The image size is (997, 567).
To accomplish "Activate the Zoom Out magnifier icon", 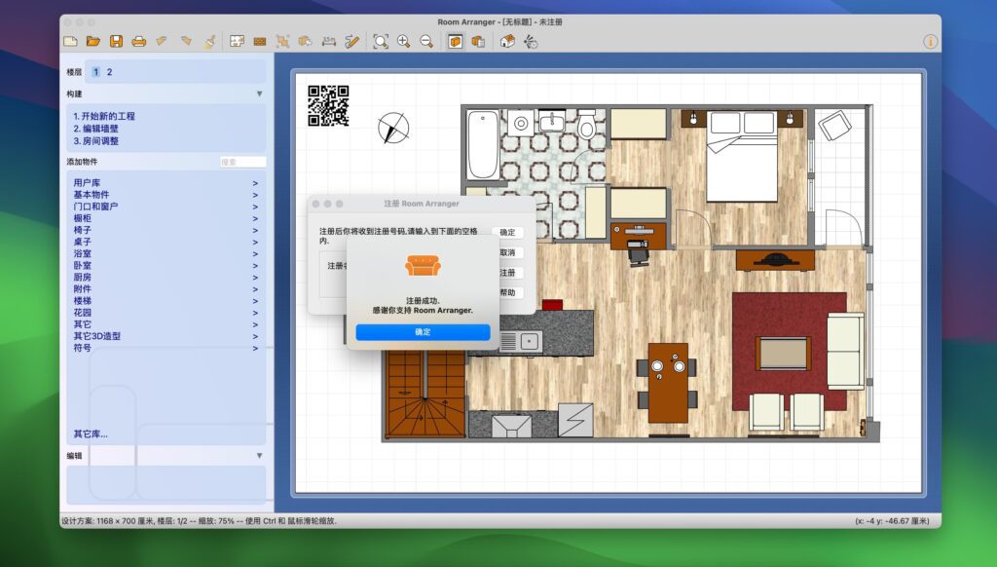I will pos(425,42).
